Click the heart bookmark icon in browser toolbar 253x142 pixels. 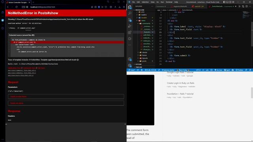pyautogui.click(x=106, y=7)
